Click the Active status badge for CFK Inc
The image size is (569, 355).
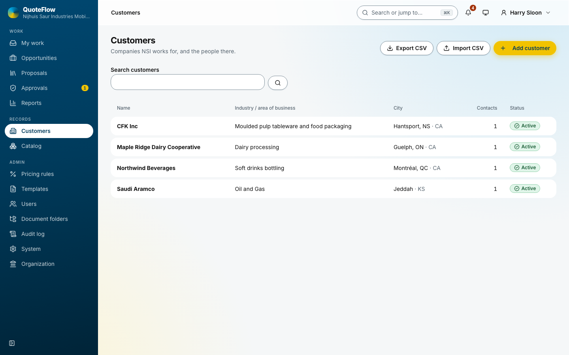525,126
